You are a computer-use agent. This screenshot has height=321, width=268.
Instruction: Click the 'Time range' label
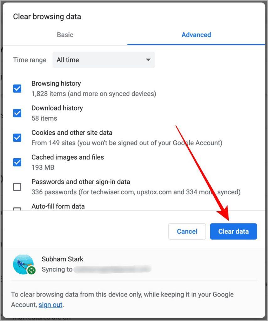[x=30, y=60]
